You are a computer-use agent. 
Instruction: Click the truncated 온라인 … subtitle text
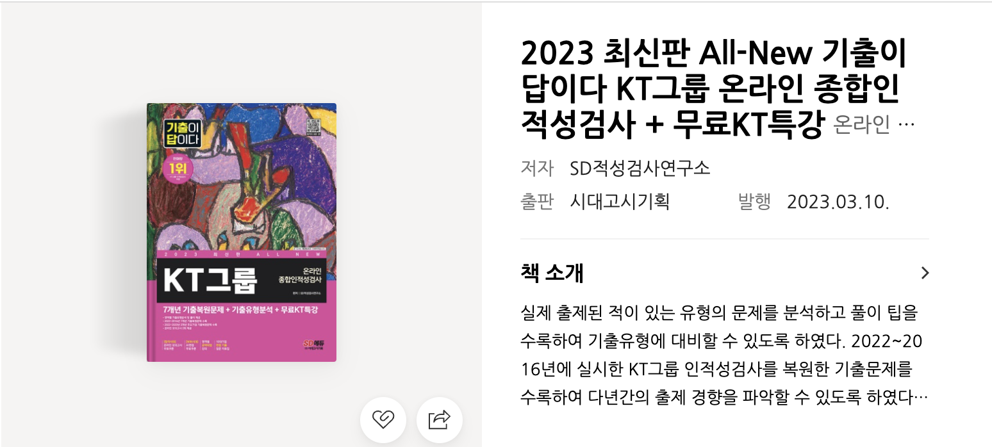[x=874, y=125]
